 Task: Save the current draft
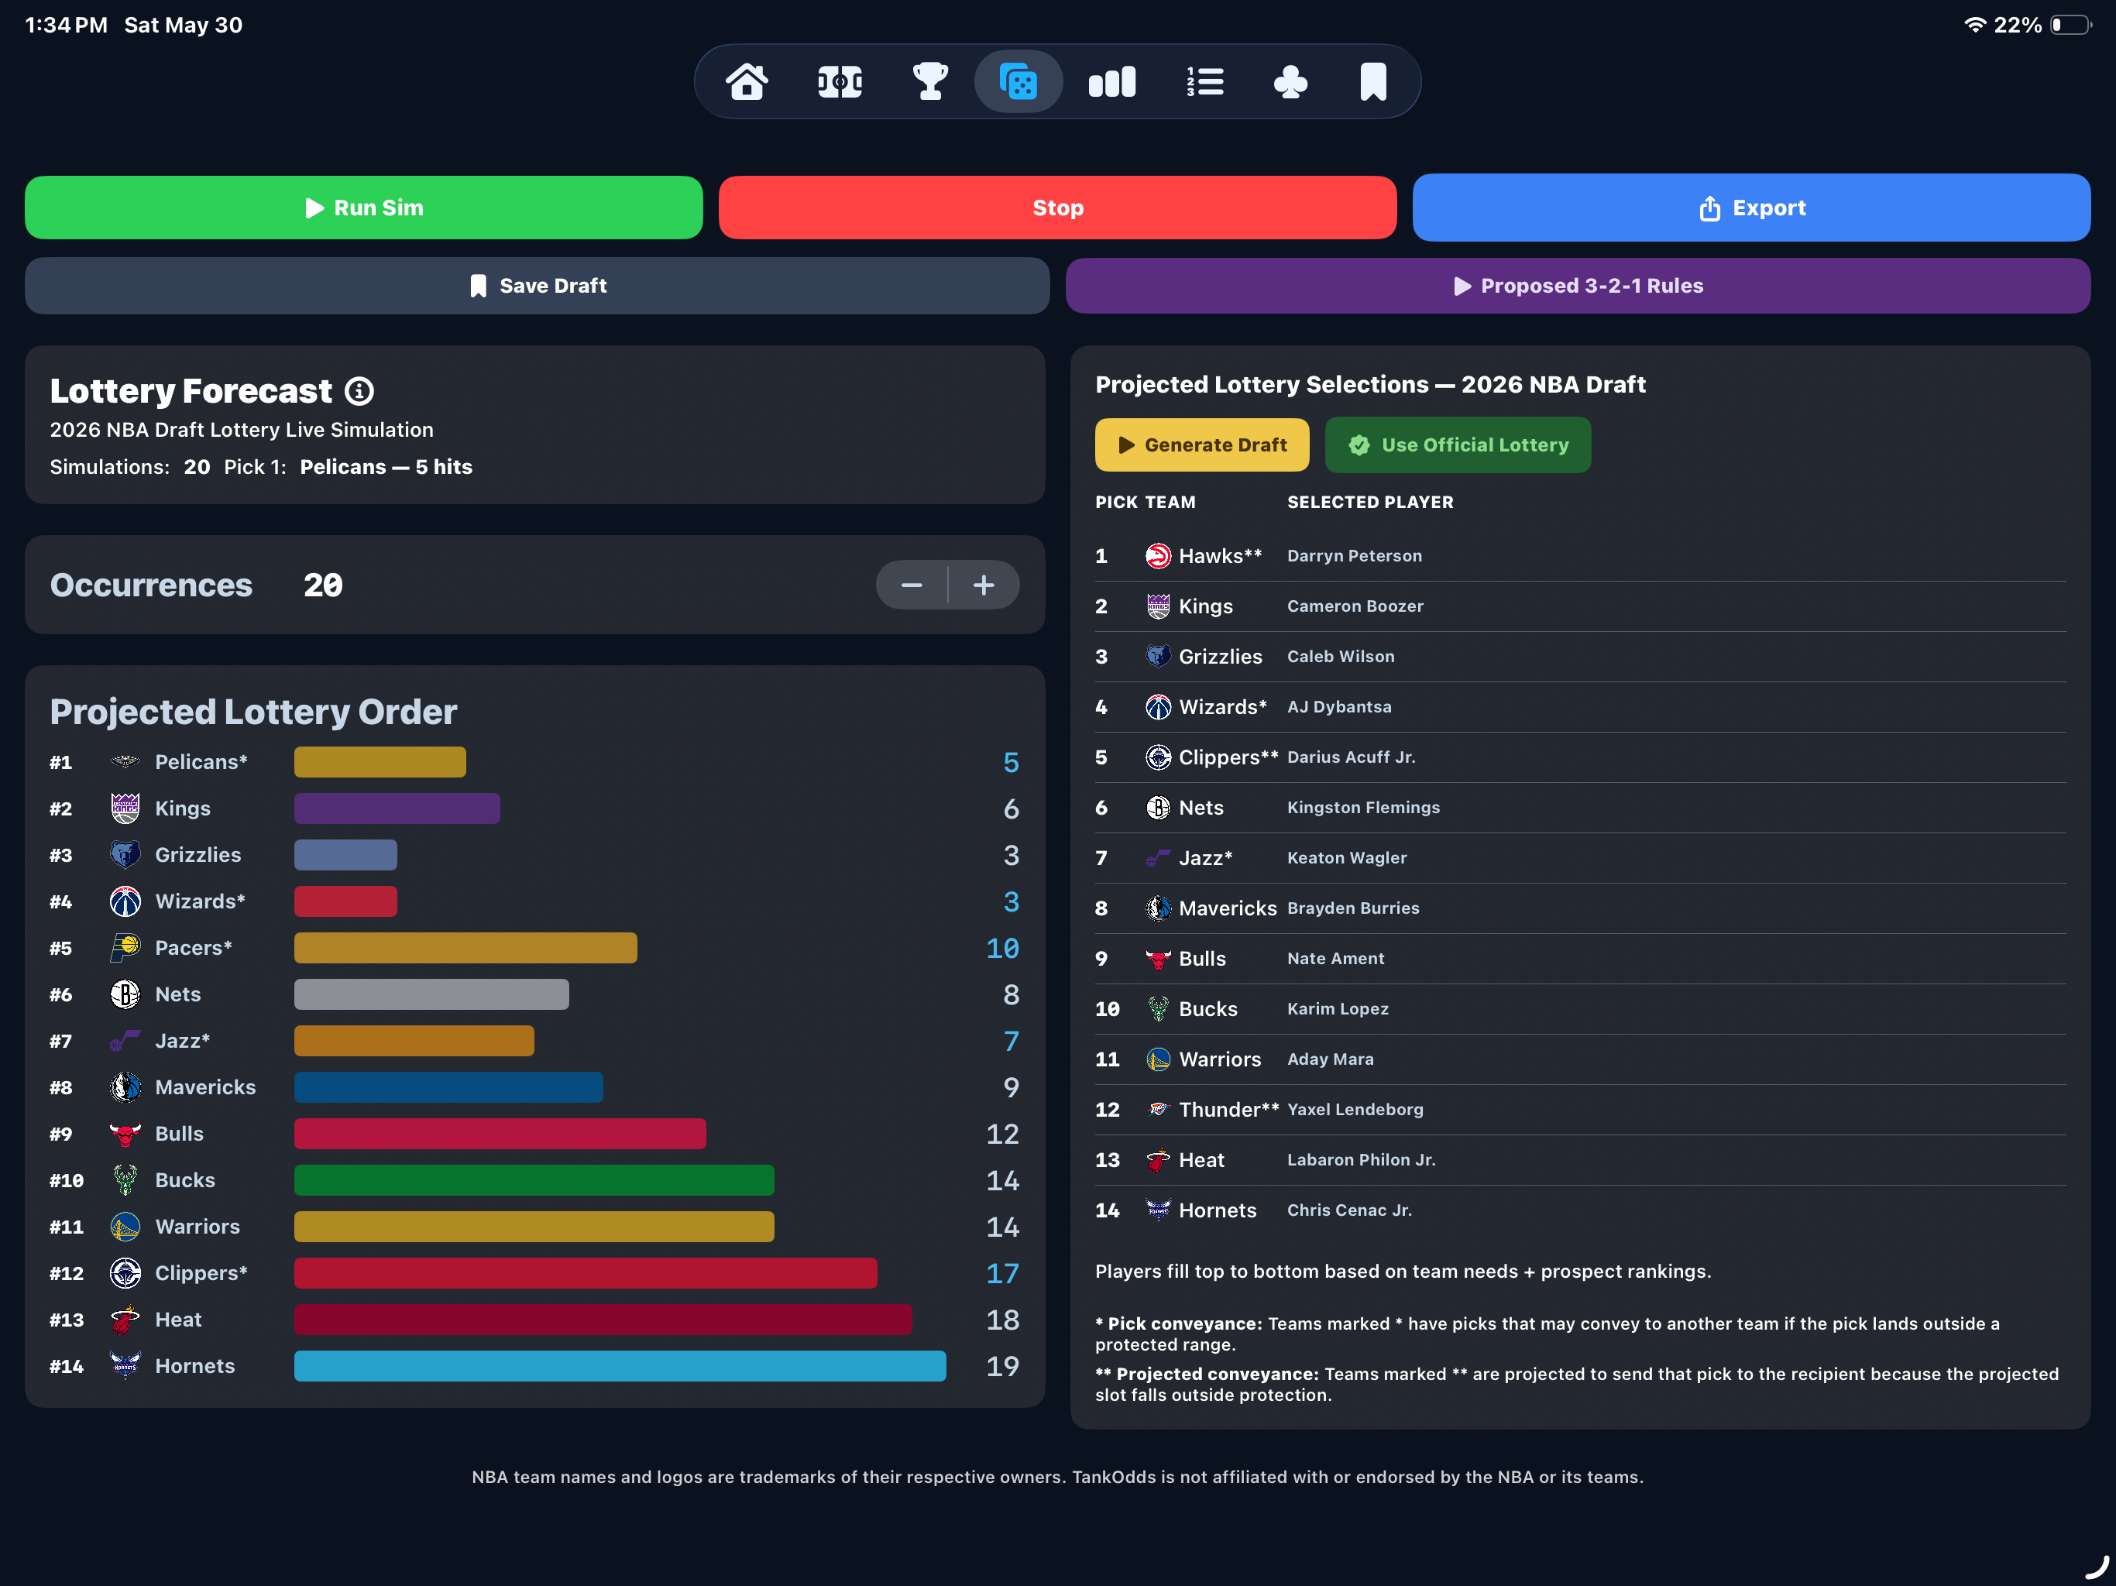click(x=537, y=285)
